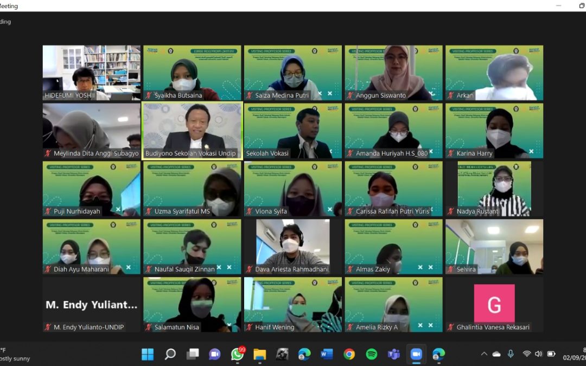Open Google Chrome from the taskbar
The image size is (586, 366).
349,354
